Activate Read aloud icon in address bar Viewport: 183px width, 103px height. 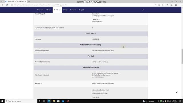click(156, 5)
